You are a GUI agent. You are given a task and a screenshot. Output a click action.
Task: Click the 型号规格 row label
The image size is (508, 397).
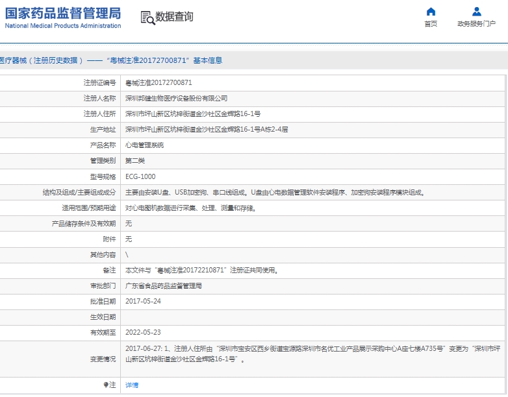click(x=103, y=176)
